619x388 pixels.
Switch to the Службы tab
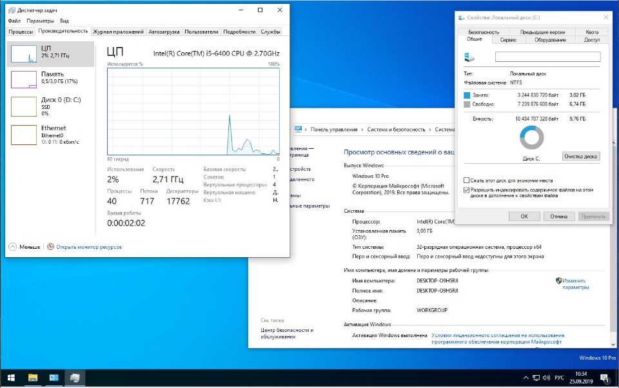coord(270,32)
